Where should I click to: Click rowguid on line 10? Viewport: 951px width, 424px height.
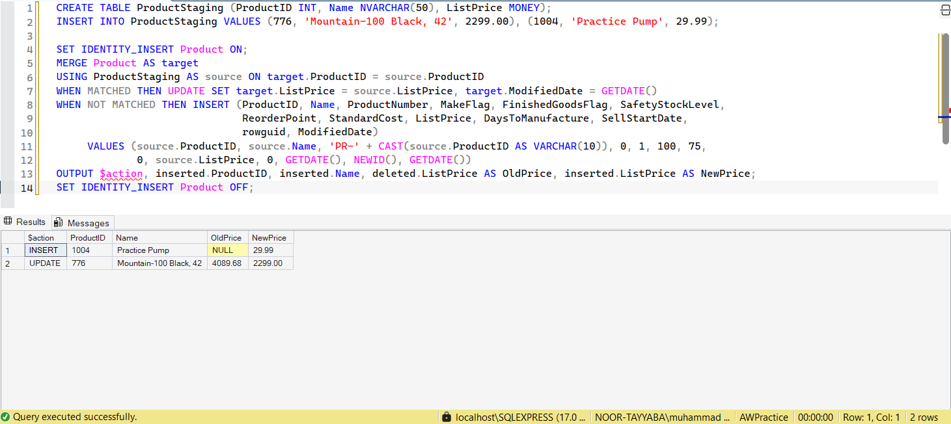(264, 132)
